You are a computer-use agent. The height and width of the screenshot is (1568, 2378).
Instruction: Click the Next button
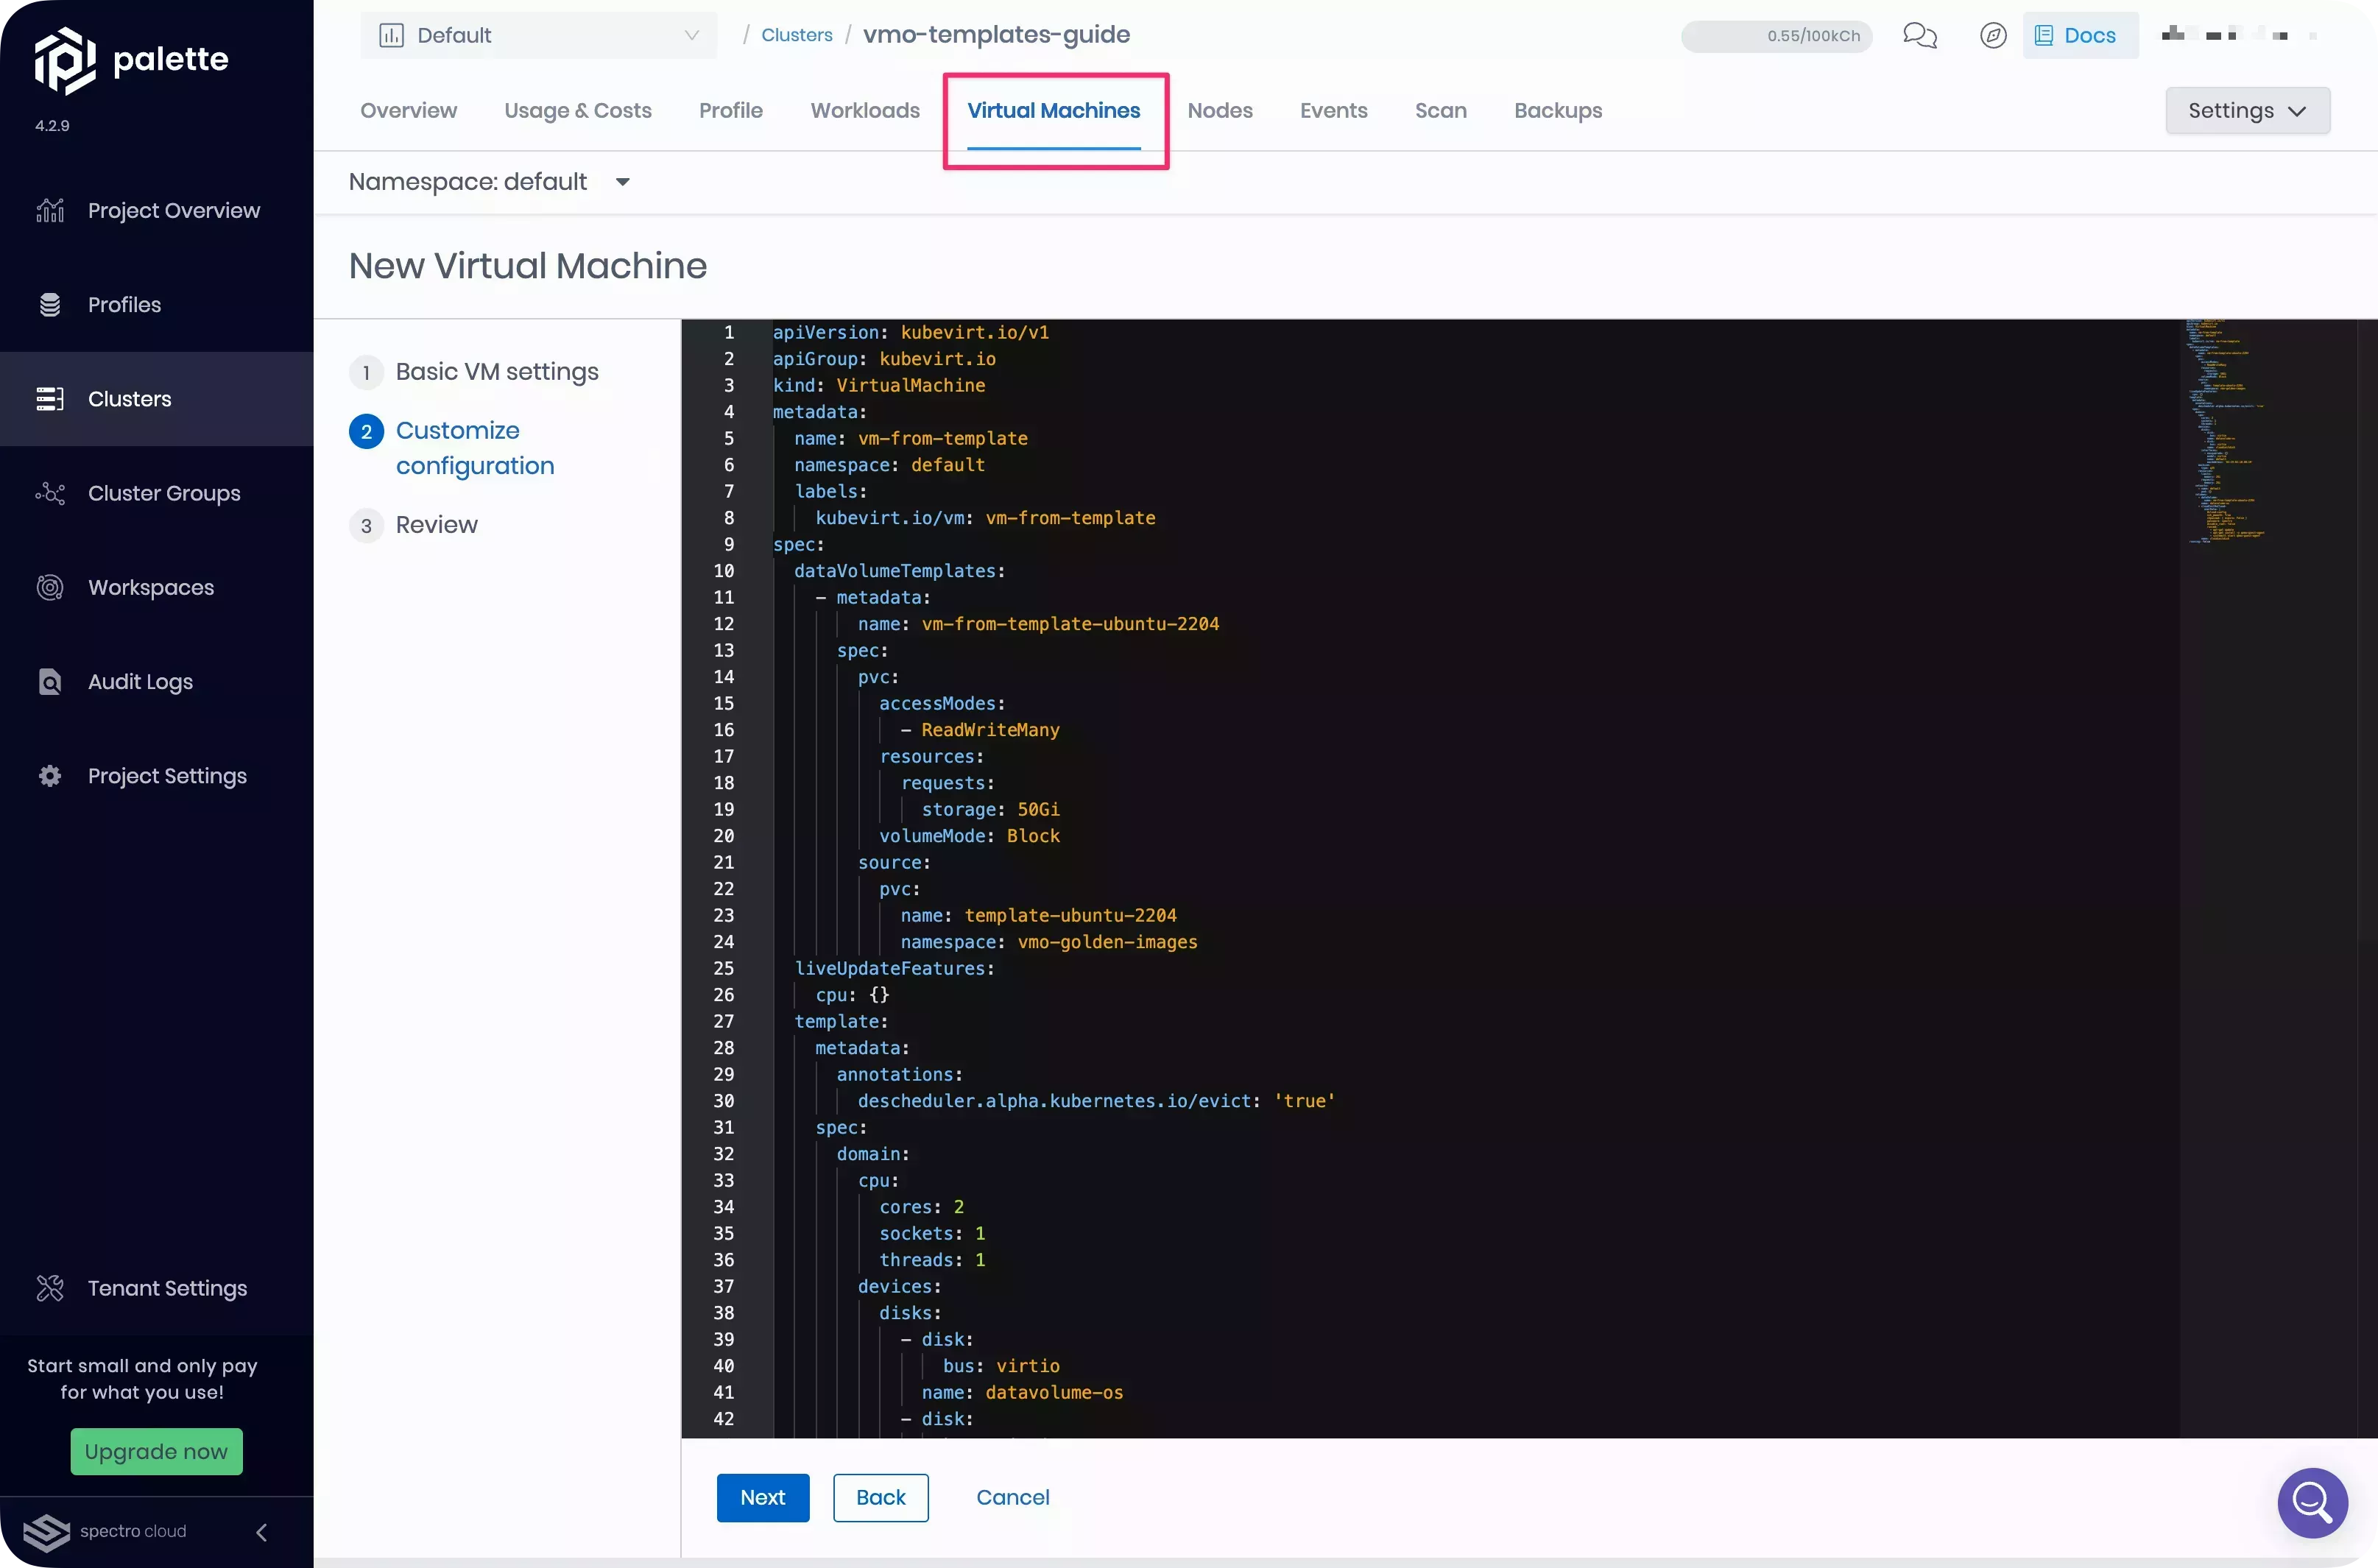[763, 1498]
